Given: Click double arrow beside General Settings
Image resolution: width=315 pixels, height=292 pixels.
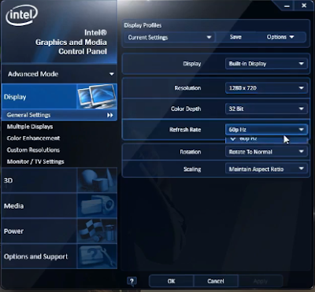Looking at the screenshot, I should 110,115.
